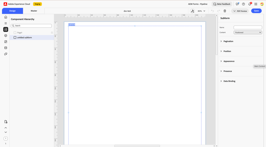Open the Home icon in left sidebar

[6, 17]
